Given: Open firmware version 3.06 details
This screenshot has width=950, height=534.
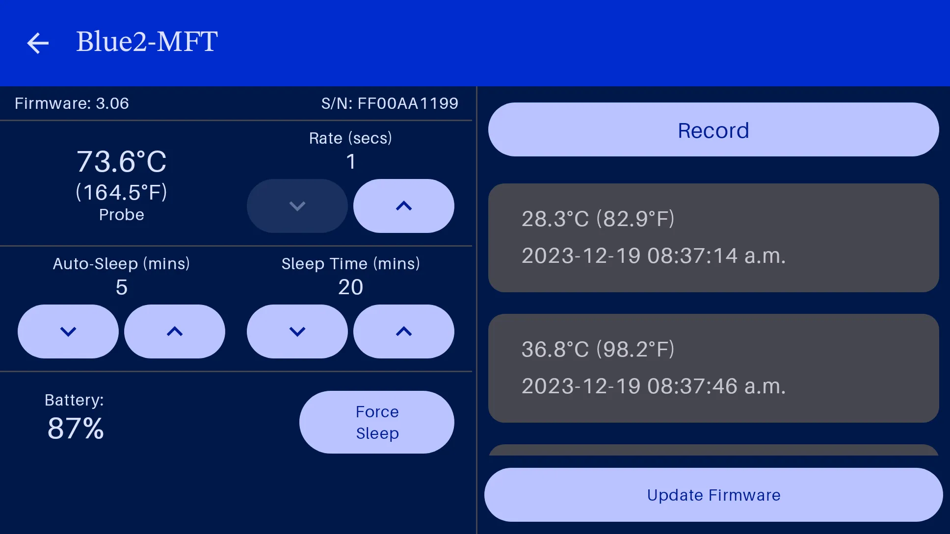Looking at the screenshot, I should coord(71,103).
